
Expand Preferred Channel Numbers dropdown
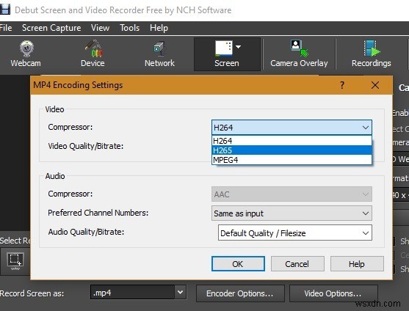point(292,213)
